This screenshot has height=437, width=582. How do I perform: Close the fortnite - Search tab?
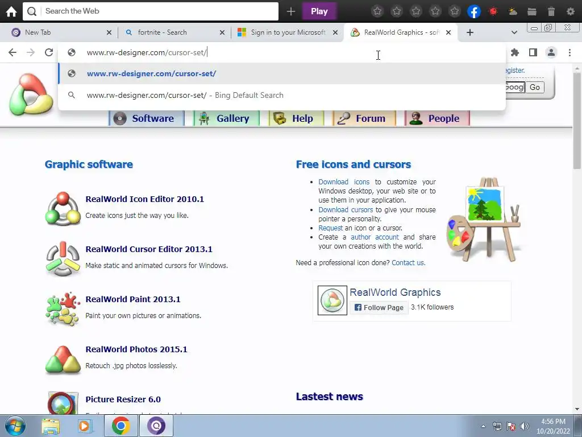(x=222, y=32)
